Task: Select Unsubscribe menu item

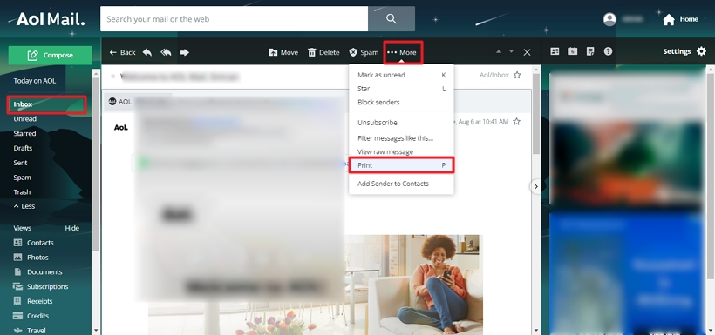Action: [x=401, y=123]
